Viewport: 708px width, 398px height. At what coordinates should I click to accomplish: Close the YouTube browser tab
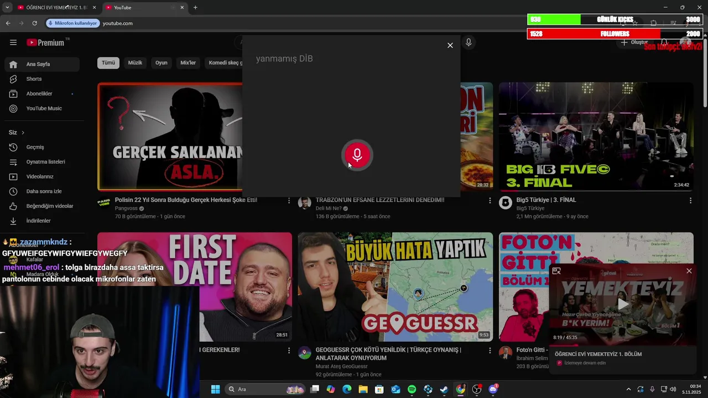(182, 8)
